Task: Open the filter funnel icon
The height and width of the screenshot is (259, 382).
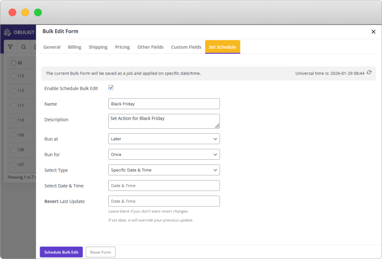Action: tap(11, 47)
